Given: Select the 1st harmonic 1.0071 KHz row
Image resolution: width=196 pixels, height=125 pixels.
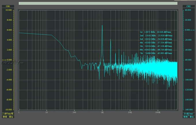Looking at the screenshot, I should pyautogui.click(x=156, y=32).
